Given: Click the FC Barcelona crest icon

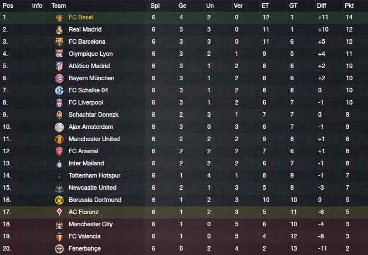Looking at the screenshot, I should point(59,42).
